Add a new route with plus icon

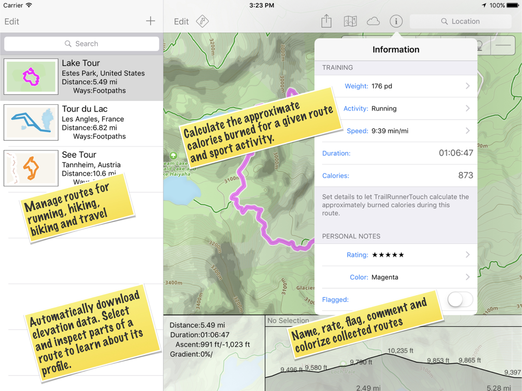pyautogui.click(x=150, y=21)
